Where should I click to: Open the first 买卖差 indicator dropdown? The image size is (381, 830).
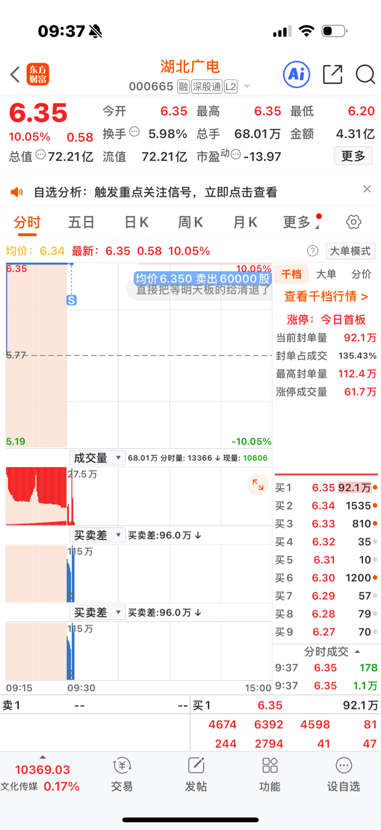tap(97, 535)
